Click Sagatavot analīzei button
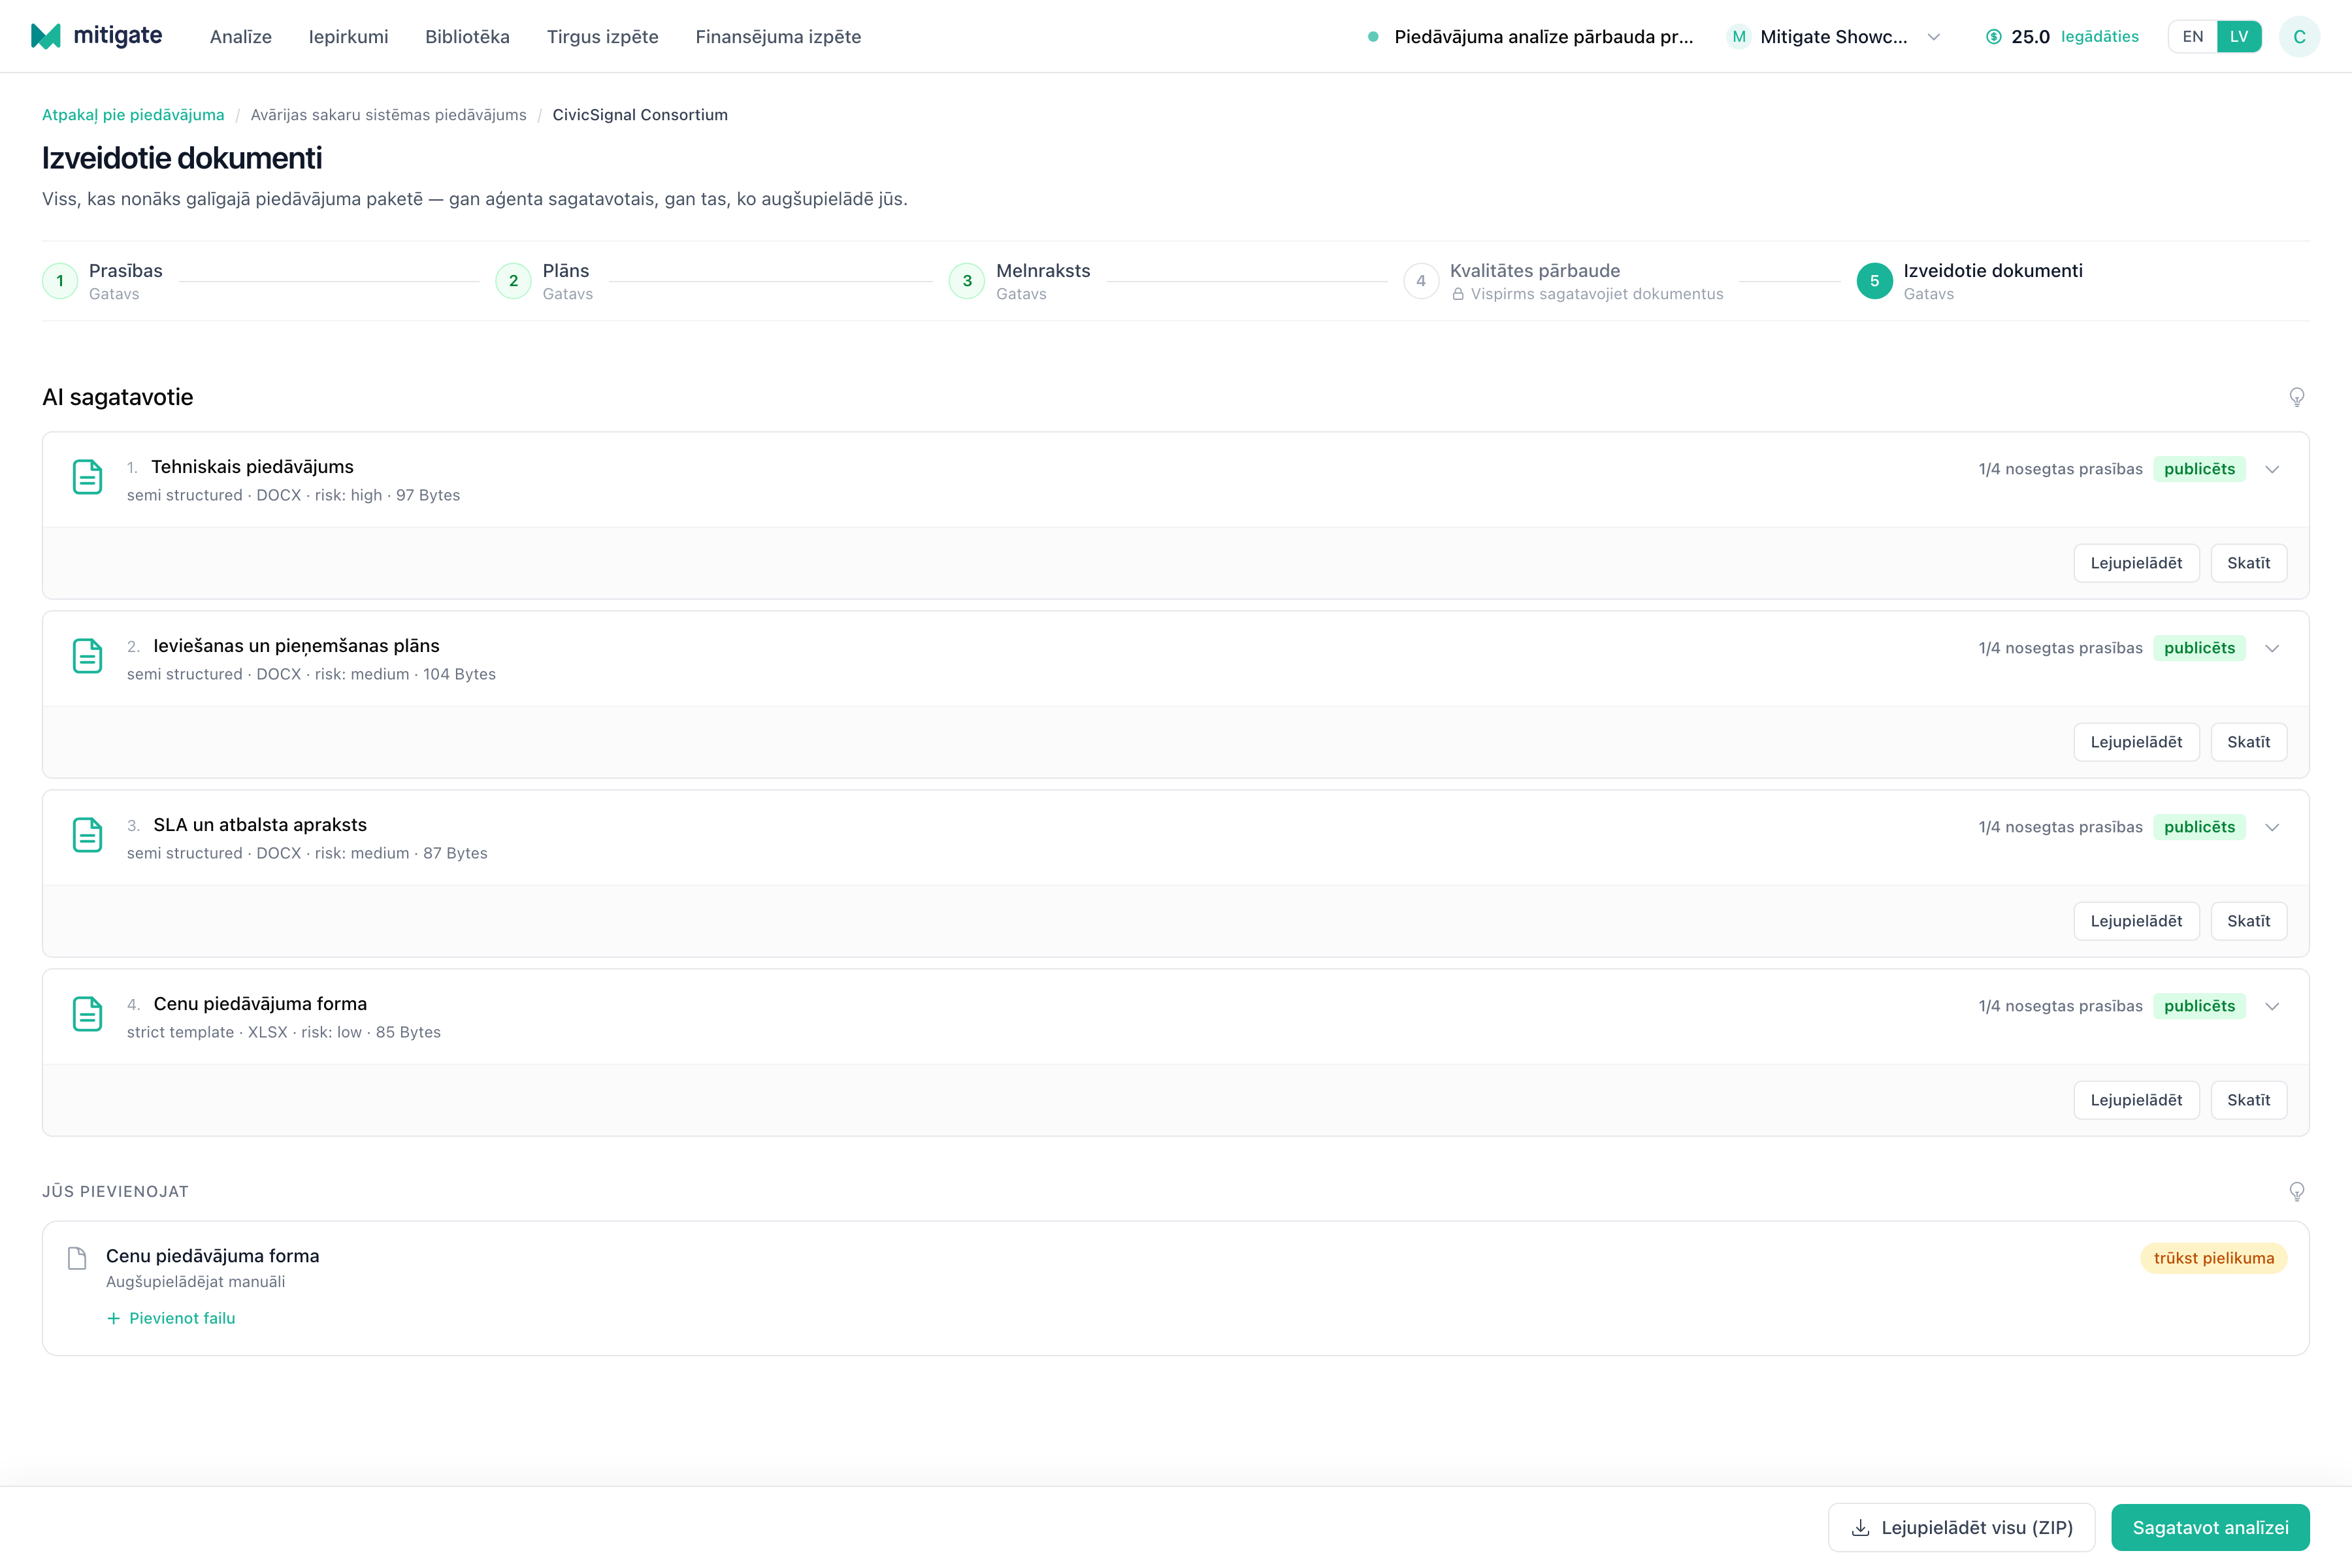 click(x=2210, y=1527)
